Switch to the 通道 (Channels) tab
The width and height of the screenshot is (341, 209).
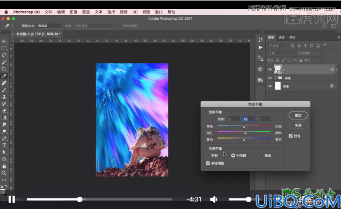tap(282, 37)
